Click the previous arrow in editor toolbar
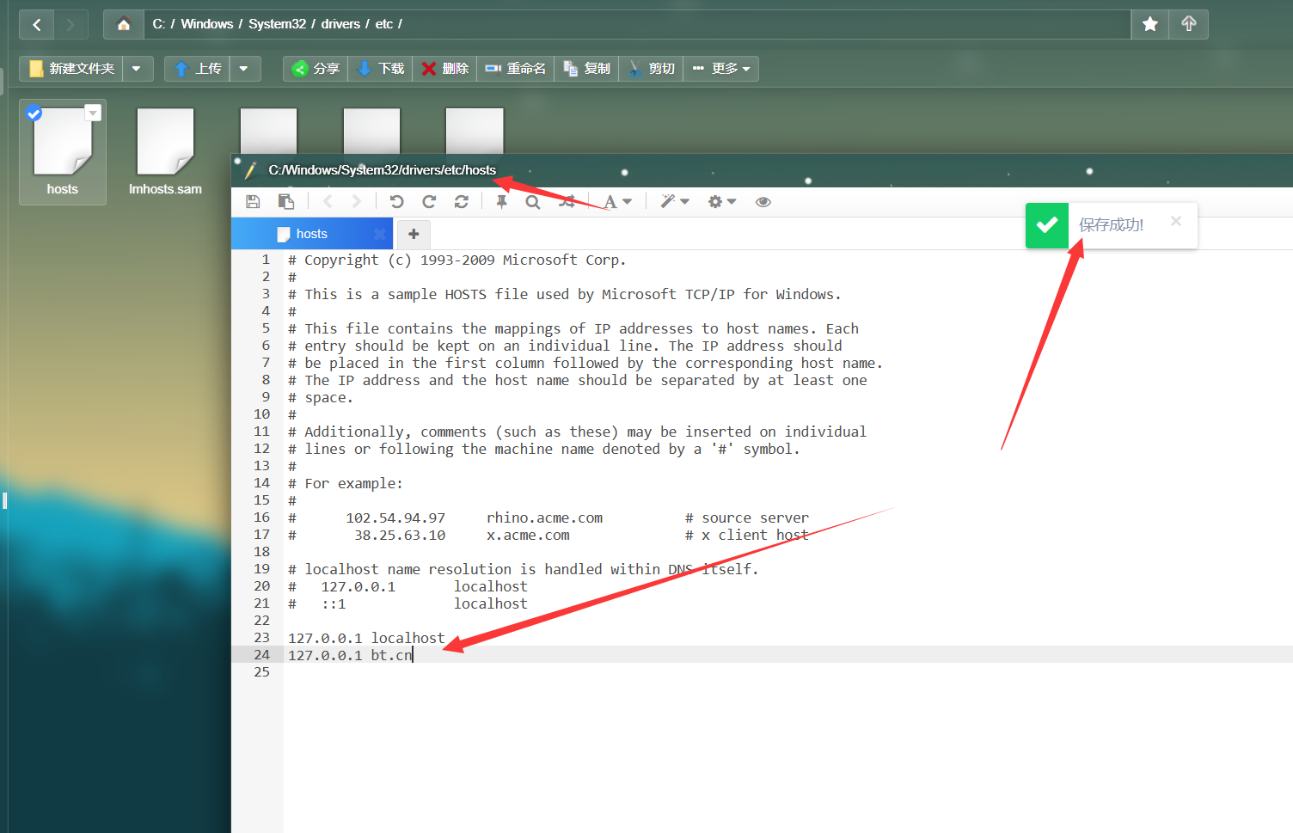 [328, 201]
